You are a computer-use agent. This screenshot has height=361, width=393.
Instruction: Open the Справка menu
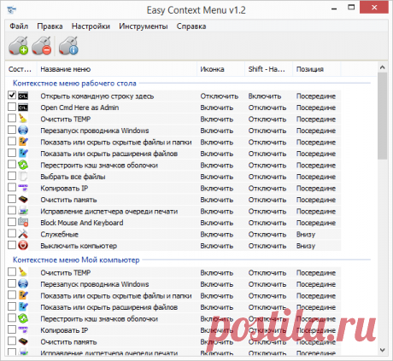191,26
